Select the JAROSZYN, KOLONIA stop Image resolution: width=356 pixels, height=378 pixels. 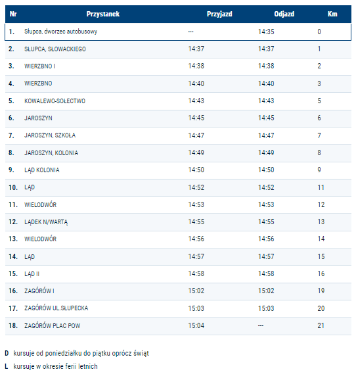click(x=51, y=153)
